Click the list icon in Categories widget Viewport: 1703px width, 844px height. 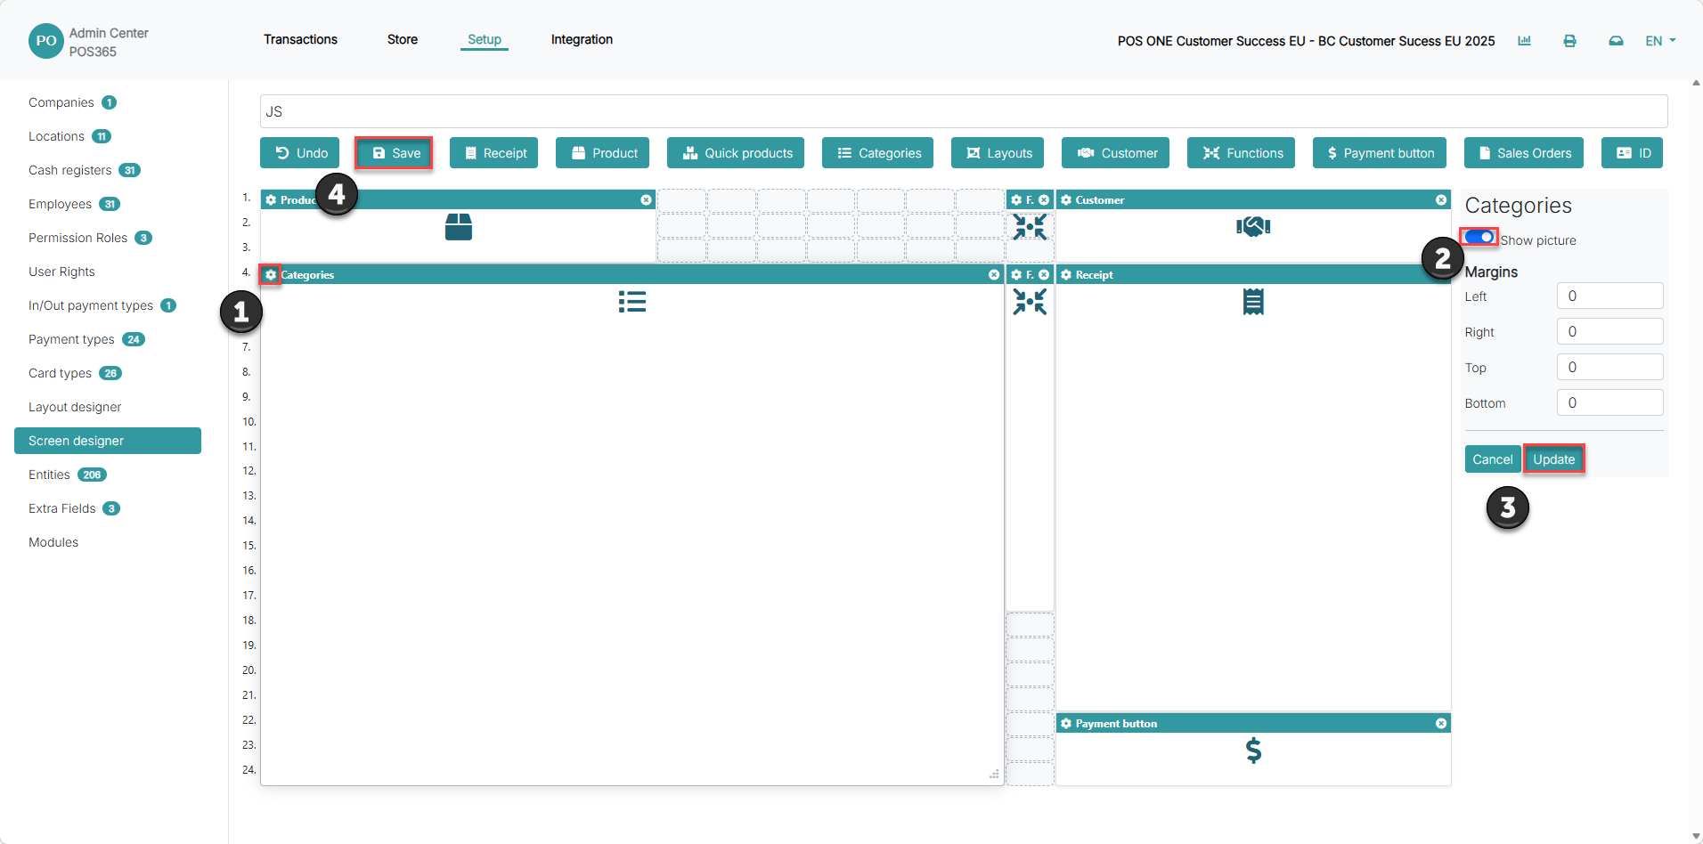coord(632,302)
